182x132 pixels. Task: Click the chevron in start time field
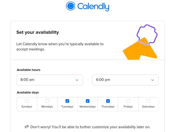[77, 80]
